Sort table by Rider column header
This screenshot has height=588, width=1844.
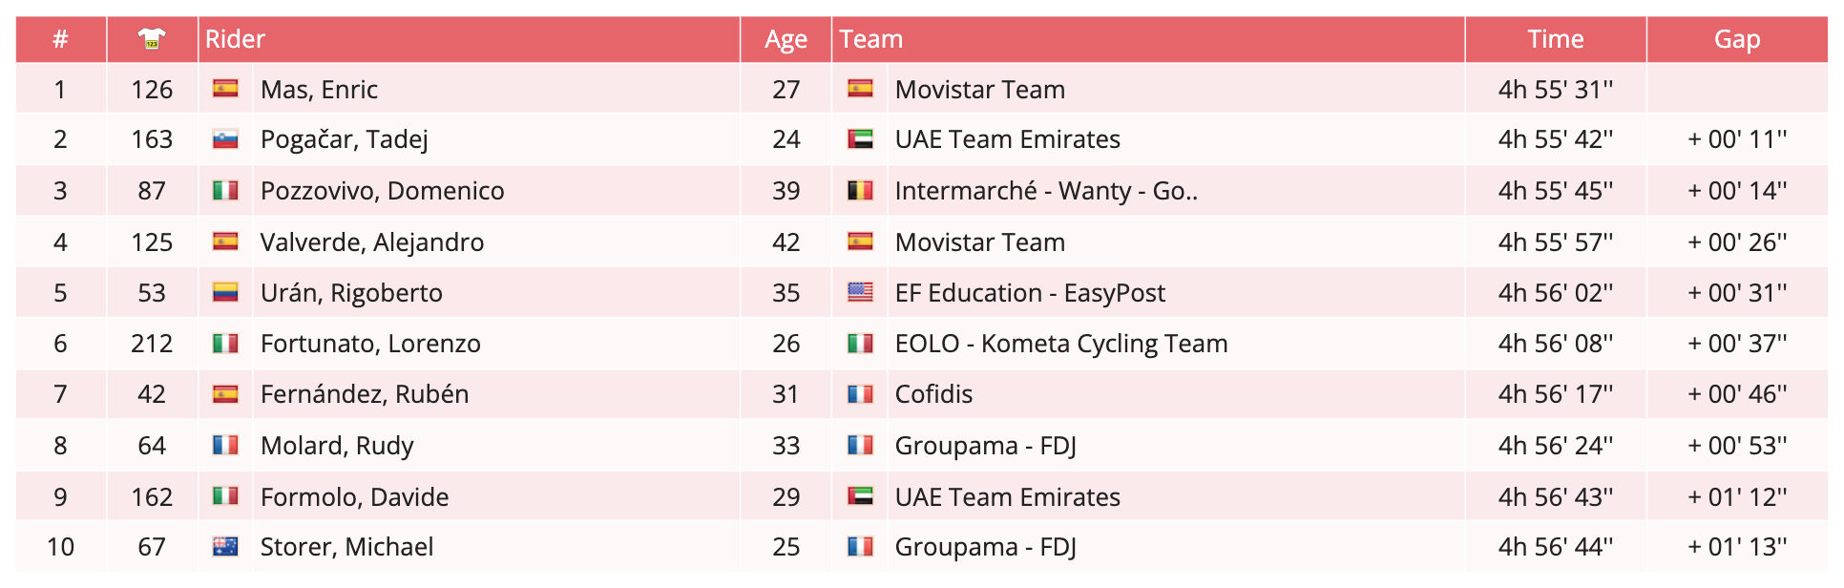pos(235,39)
